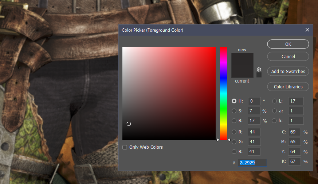Click the Yellow Y percentage field
Viewport: 318px width, 184px height.
(x=294, y=151)
